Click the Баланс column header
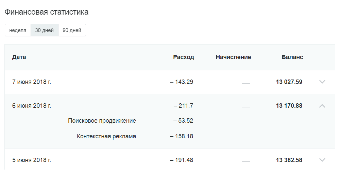Screen dimensions: 340x174 [x=292, y=57]
